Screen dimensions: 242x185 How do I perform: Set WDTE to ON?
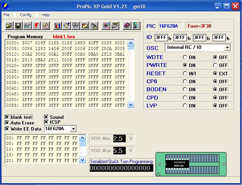185,58
